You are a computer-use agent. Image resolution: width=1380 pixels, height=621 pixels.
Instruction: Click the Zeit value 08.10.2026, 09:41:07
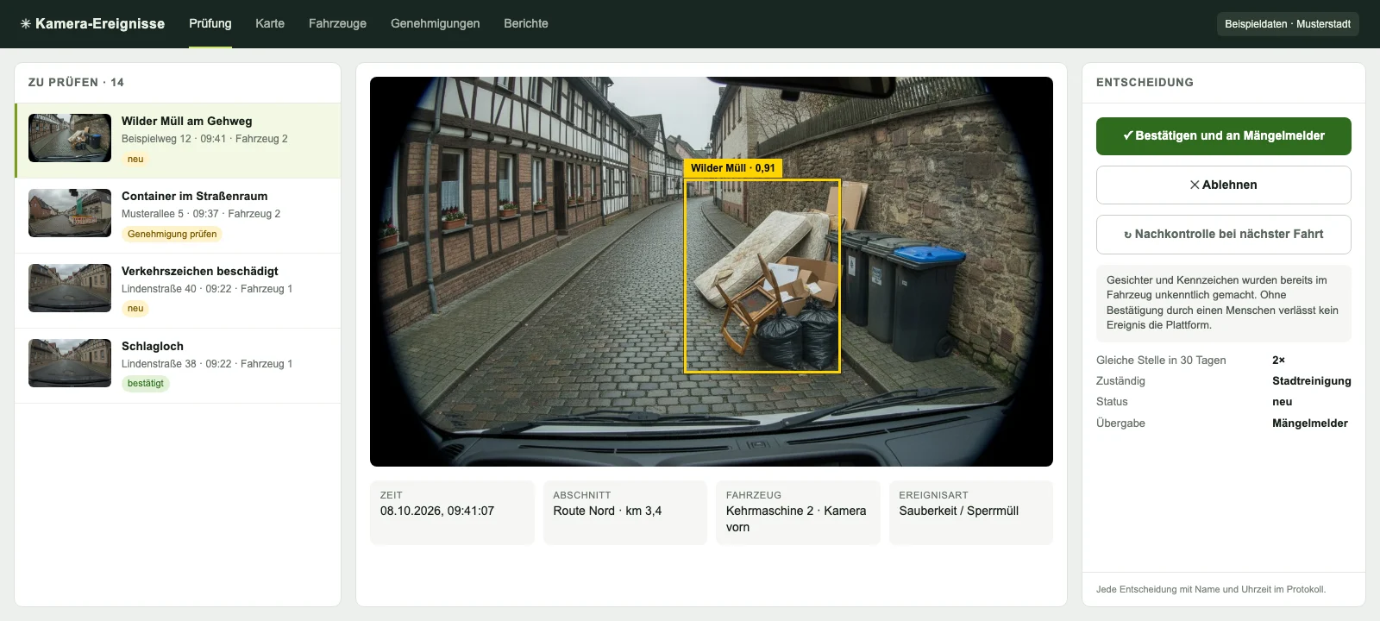[437, 511]
